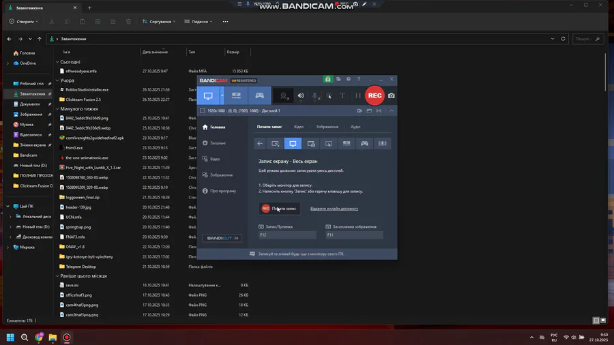Select screen recording mode in Bandicam top bar
Screen dimensions: 614x345
click(208, 96)
